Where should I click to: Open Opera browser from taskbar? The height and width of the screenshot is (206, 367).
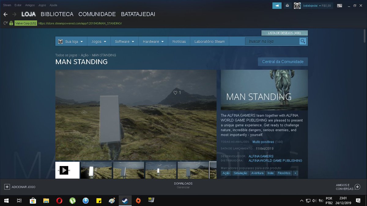click(59, 201)
